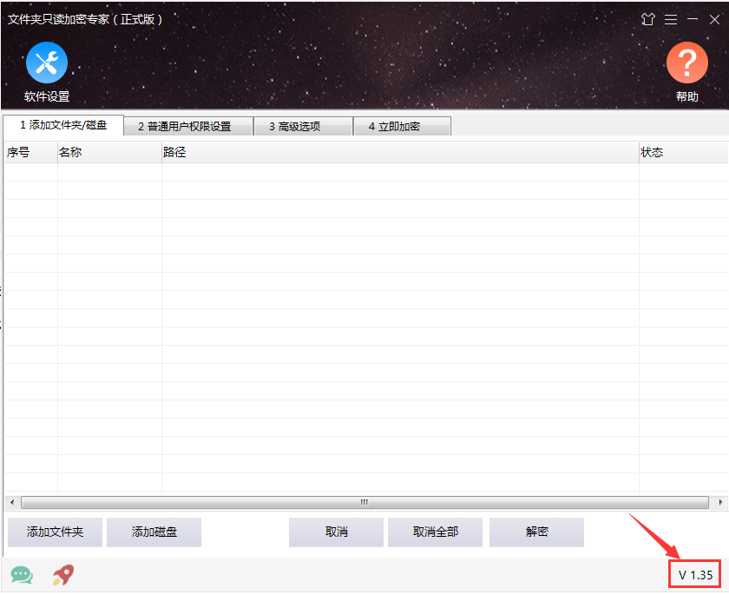
Task: Click the 路径 column header
Action: point(400,153)
